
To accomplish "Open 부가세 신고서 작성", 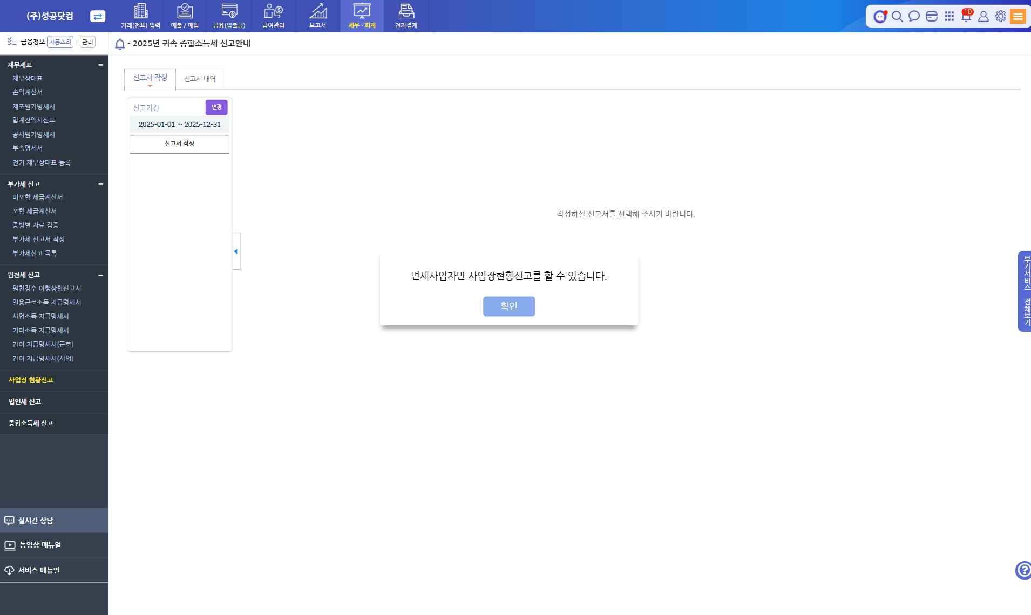I will click(x=38, y=240).
